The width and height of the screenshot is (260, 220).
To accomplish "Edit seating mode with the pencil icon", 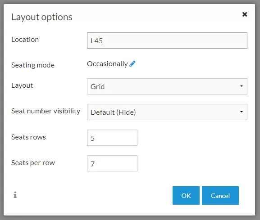I will click(132, 64).
